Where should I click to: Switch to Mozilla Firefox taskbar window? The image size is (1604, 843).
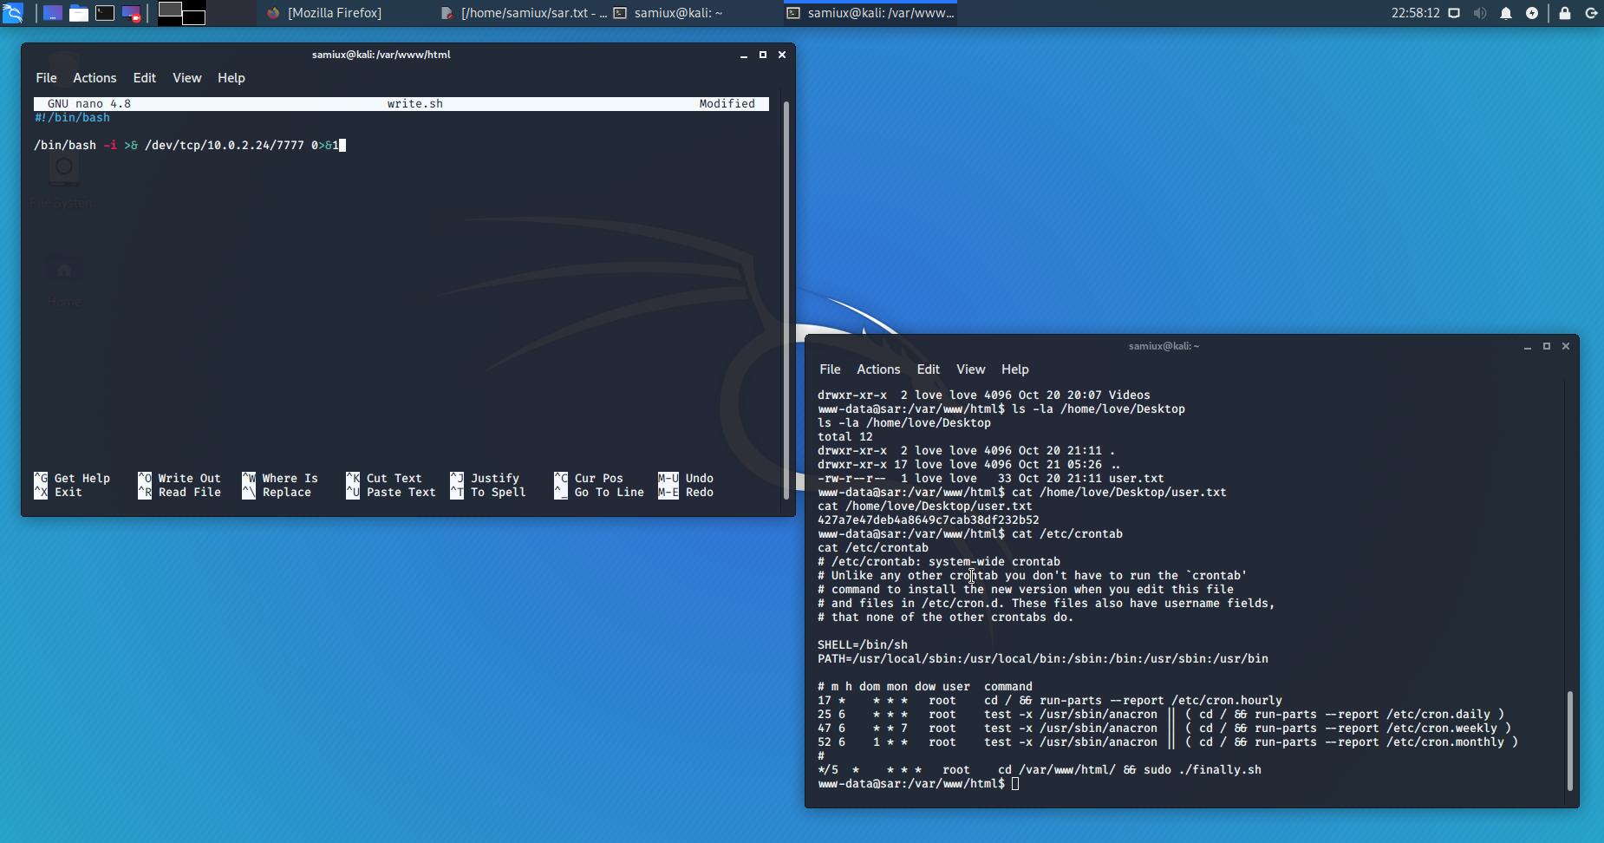pos(326,13)
